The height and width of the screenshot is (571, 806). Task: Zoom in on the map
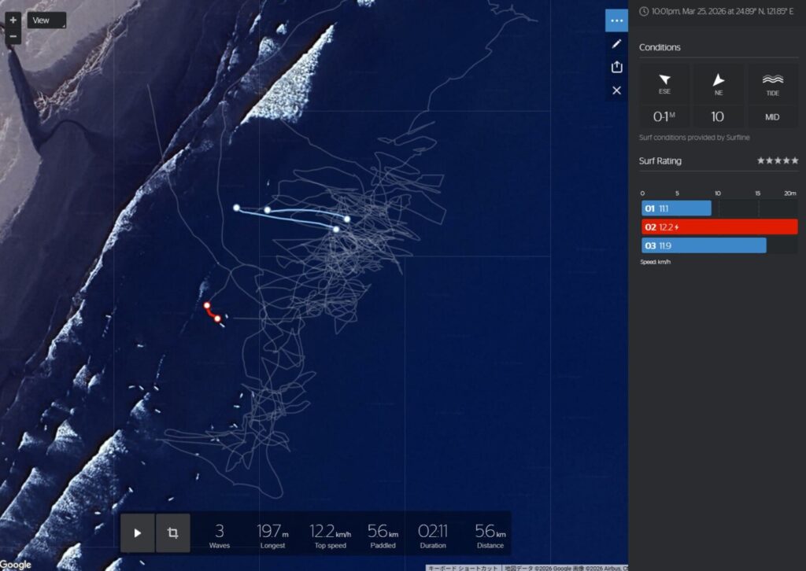[13, 20]
